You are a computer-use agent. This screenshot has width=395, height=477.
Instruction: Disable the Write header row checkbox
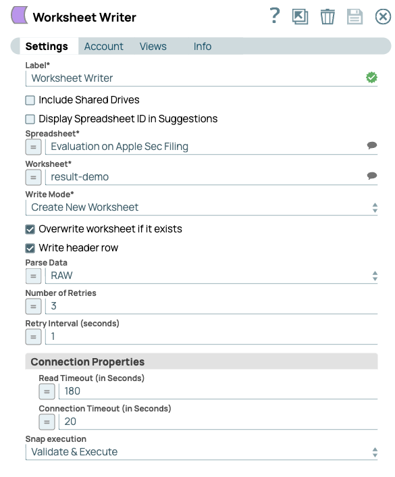point(30,248)
